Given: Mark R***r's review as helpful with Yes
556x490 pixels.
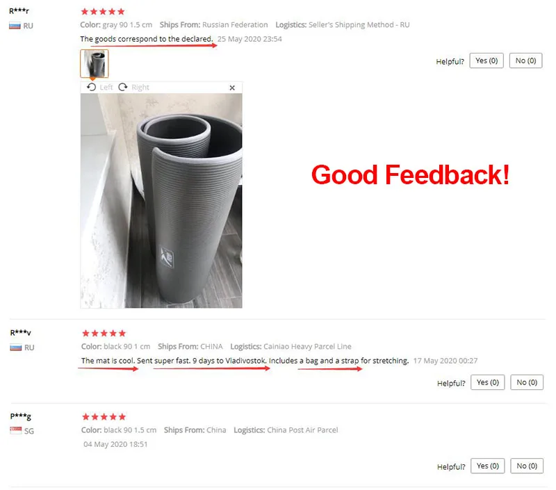Looking at the screenshot, I should 486,60.
